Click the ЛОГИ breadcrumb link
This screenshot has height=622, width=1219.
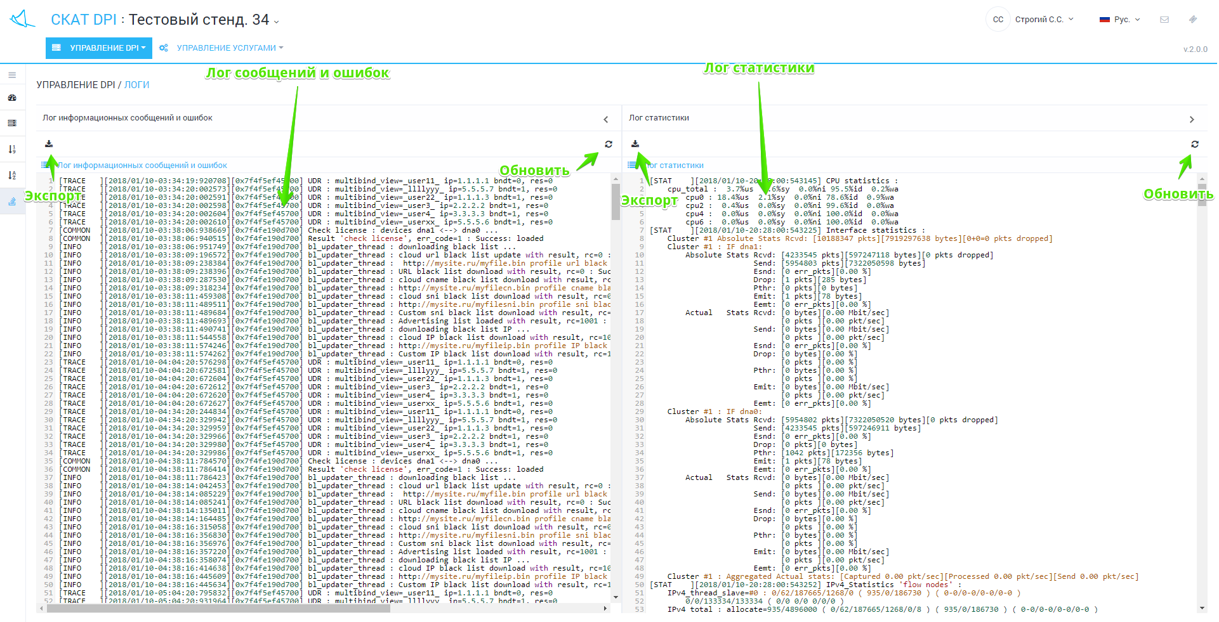[x=136, y=85]
